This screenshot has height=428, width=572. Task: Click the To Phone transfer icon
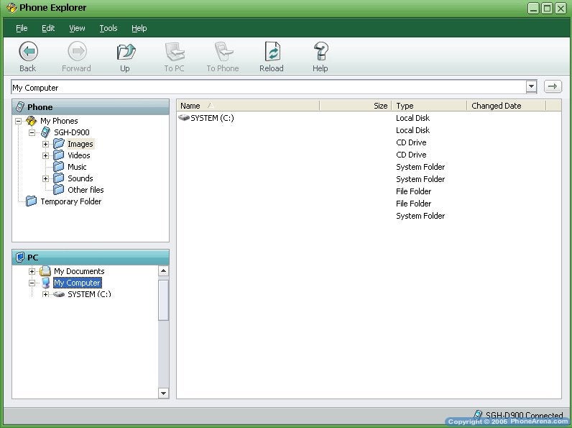(223, 52)
